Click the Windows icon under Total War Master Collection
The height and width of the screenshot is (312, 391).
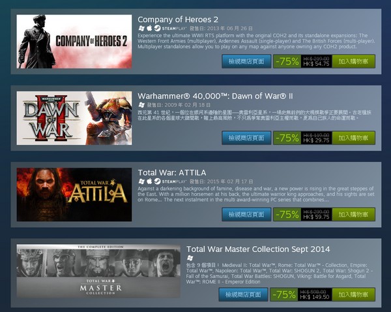(x=190, y=258)
